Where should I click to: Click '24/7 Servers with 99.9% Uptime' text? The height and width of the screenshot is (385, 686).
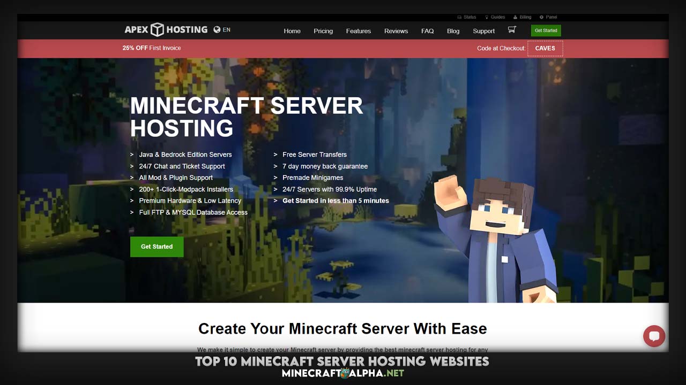pyautogui.click(x=330, y=189)
